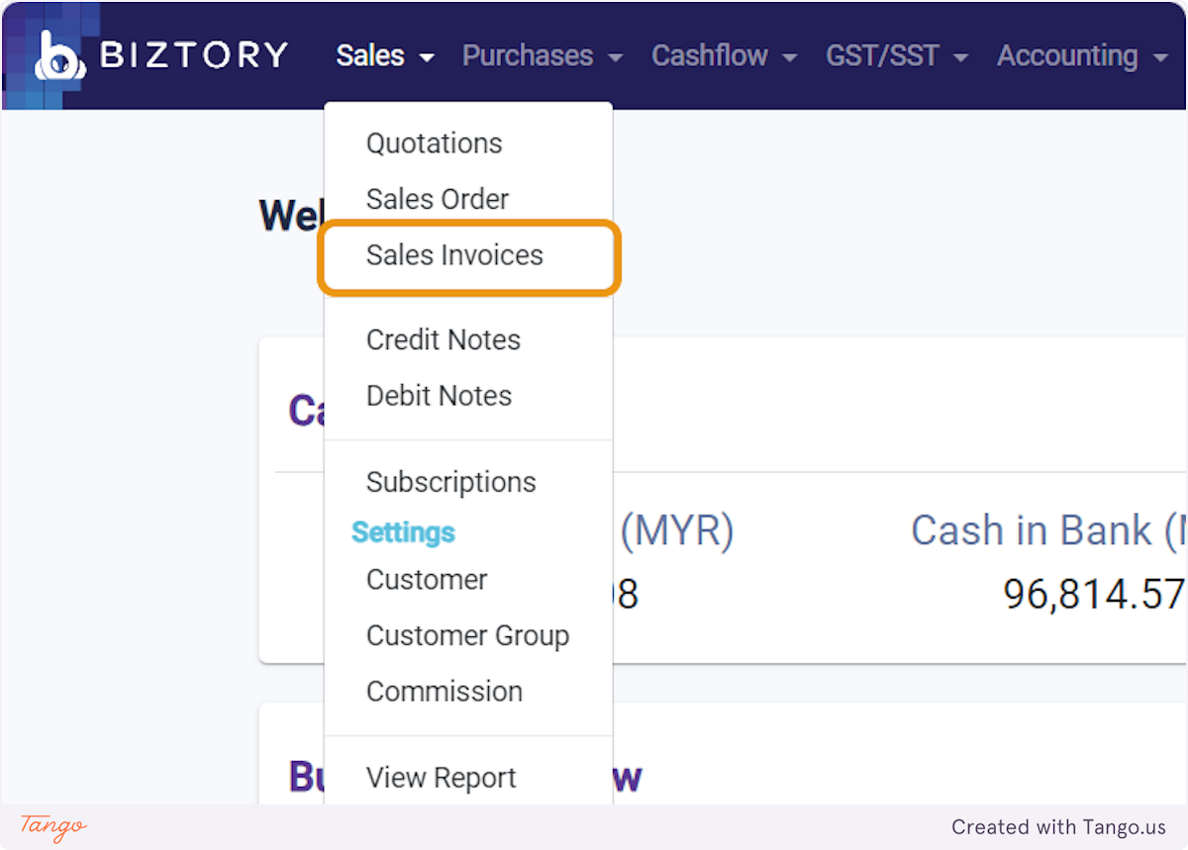Open Commission settings
The width and height of the screenshot is (1188, 850).
click(x=445, y=691)
